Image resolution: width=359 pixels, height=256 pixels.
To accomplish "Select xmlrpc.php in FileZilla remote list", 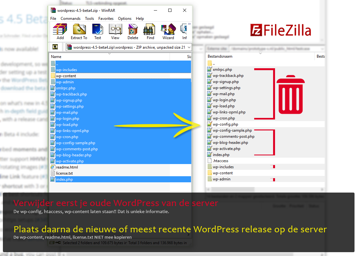I will coord(265,70).
